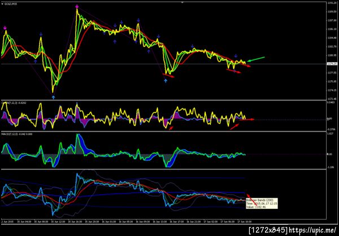
Task: Click the 1177.55 price scale label
Action: pyautogui.click(x=331, y=73)
